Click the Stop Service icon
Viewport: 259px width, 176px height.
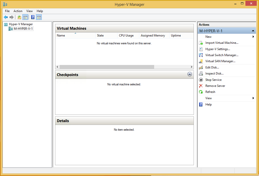201,80
